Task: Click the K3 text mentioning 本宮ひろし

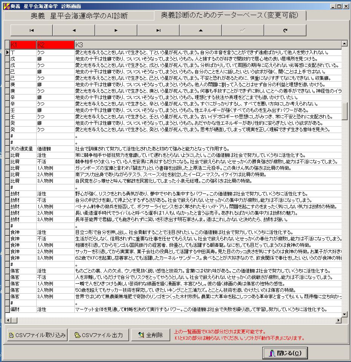Action: [180, 284]
